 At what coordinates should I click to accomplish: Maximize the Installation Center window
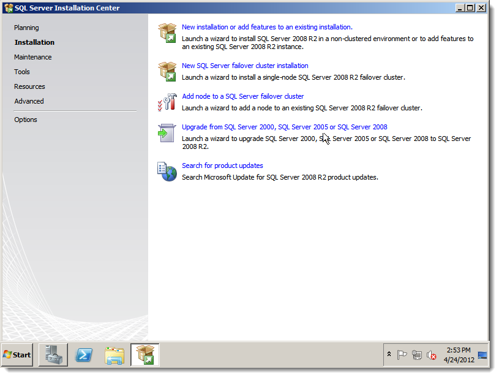pyautogui.click(x=470, y=8)
